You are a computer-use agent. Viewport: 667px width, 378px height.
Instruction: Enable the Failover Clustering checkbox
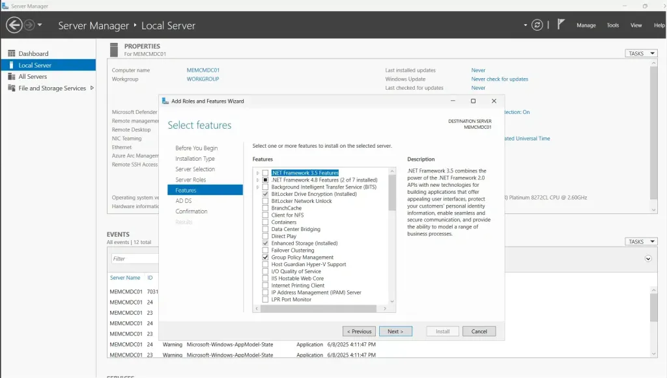[x=265, y=250]
